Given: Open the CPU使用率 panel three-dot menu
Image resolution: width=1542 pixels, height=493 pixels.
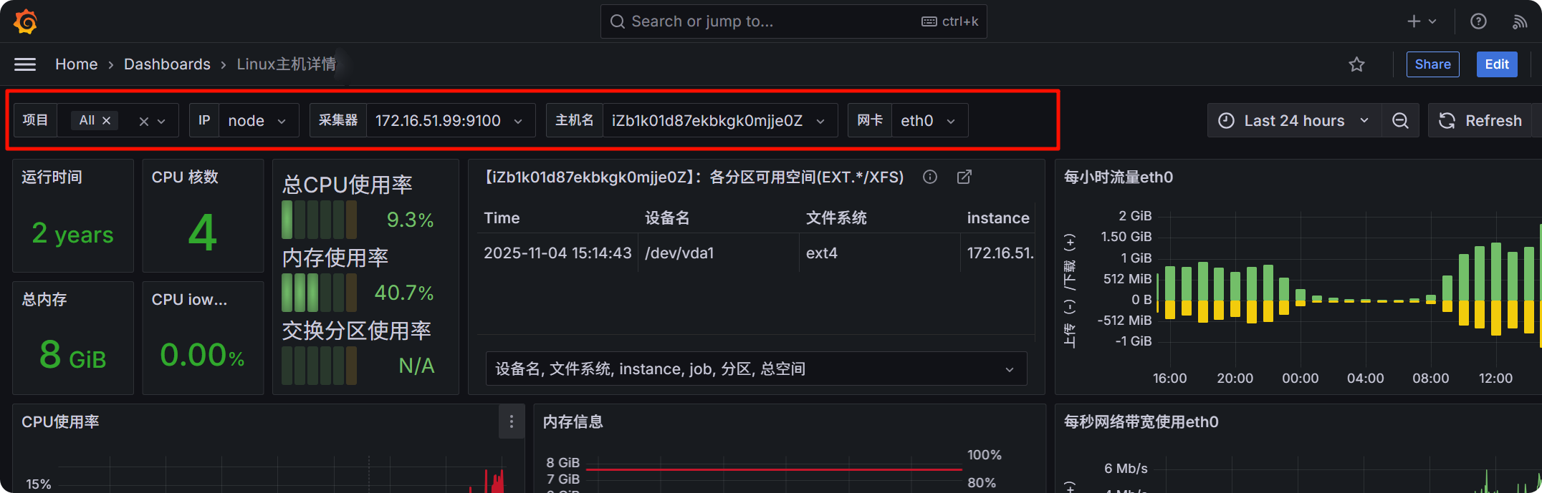Looking at the screenshot, I should coord(512,422).
